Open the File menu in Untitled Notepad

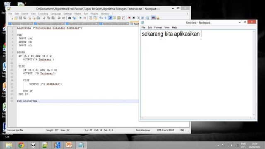(143, 28)
